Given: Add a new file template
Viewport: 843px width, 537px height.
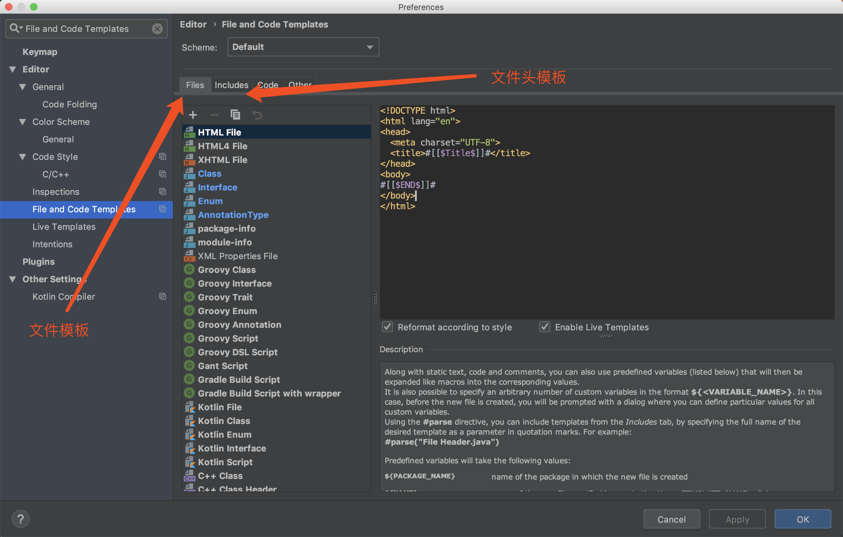Looking at the screenshot, I should pos(193,115).
